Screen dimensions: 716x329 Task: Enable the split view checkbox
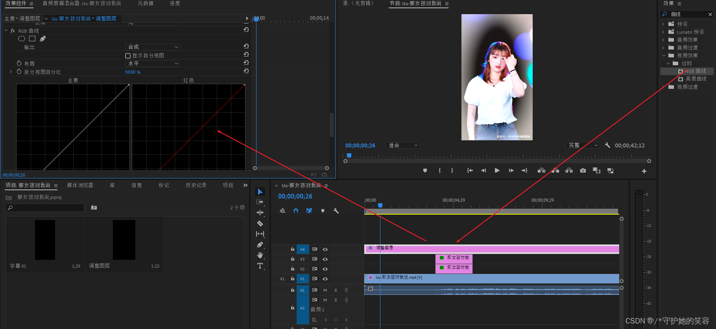pos(128,56)
